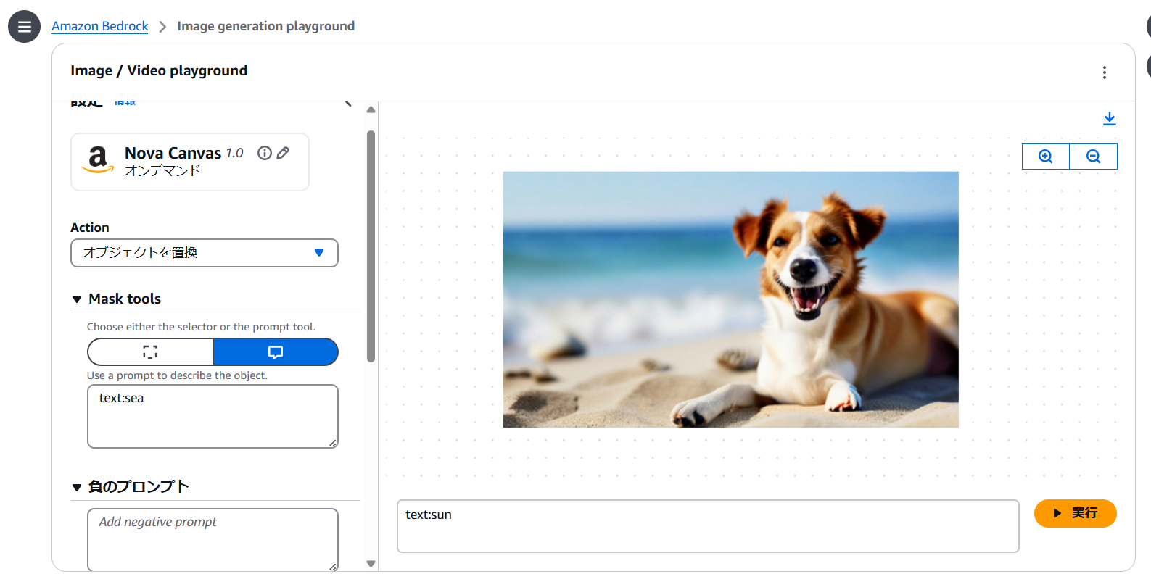Click the settings panel scrollbar thumb
This screenshot has height=574, width=1151.
click(371, 246)
